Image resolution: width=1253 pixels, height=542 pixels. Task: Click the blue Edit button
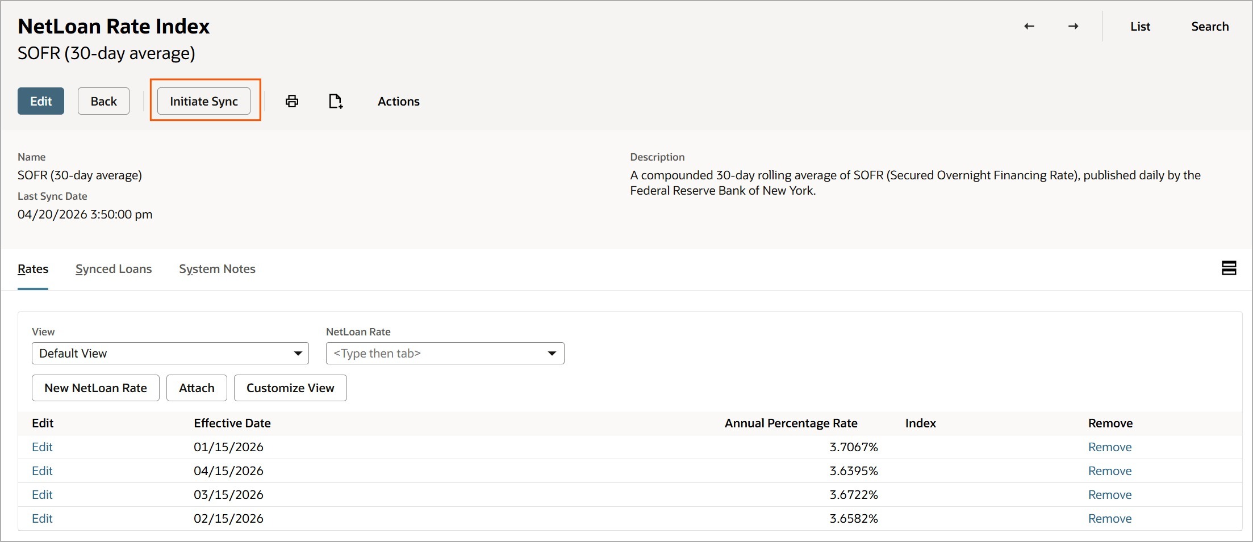point(41,101)
